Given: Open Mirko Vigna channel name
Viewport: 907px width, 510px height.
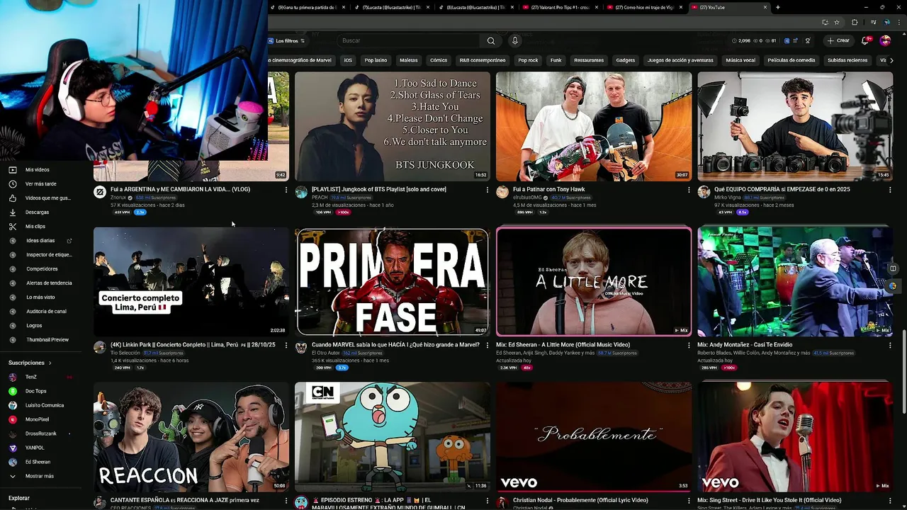Looking at the screenshot, I should pos(728,198).
